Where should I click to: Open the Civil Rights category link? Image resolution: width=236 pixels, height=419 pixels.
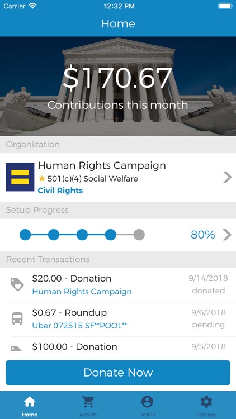60,191
